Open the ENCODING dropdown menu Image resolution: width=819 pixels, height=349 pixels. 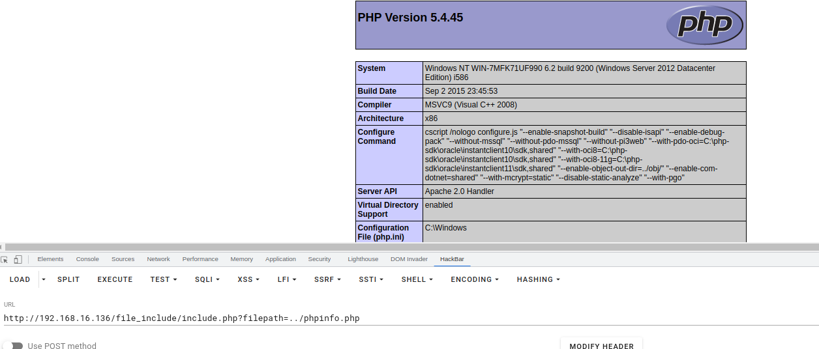[475, 279]
